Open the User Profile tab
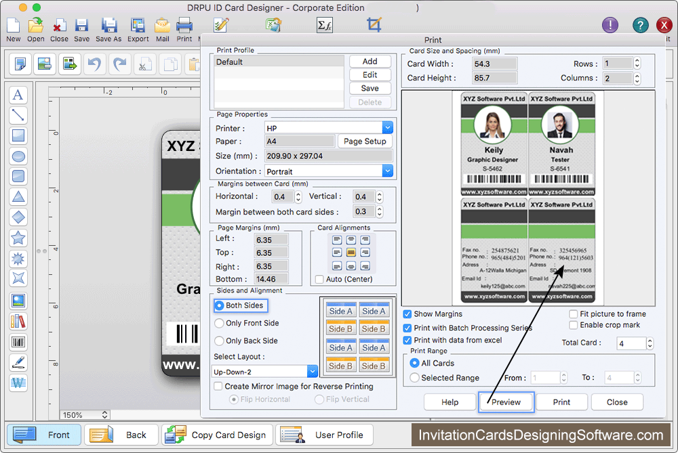 324,435
